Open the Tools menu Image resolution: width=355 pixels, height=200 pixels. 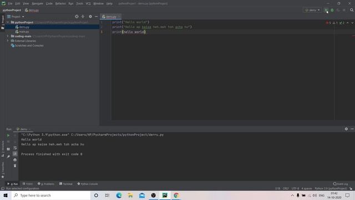79,3
